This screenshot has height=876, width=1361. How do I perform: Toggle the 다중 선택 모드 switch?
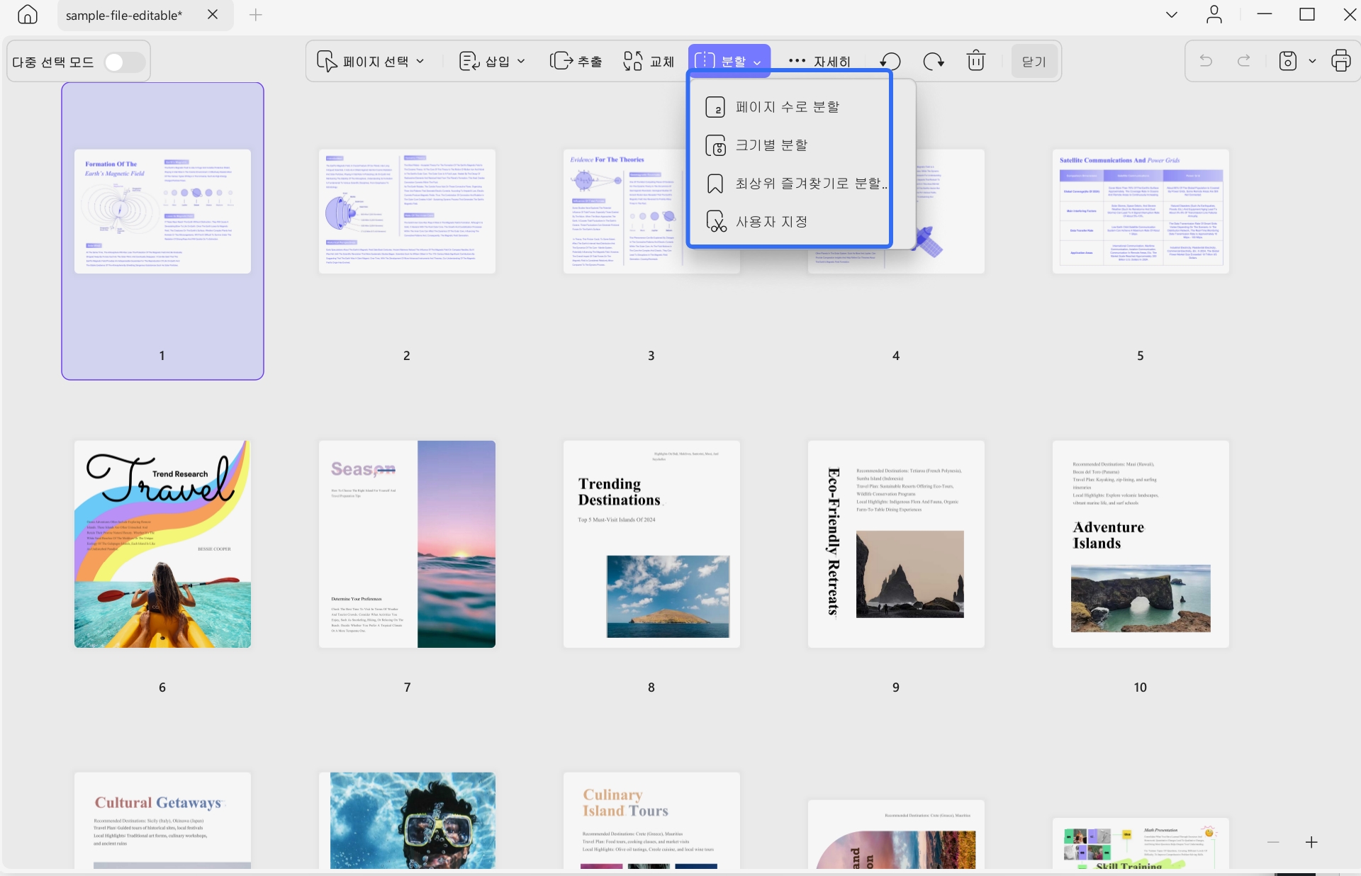pyautogui.click(x=123, y=62)
